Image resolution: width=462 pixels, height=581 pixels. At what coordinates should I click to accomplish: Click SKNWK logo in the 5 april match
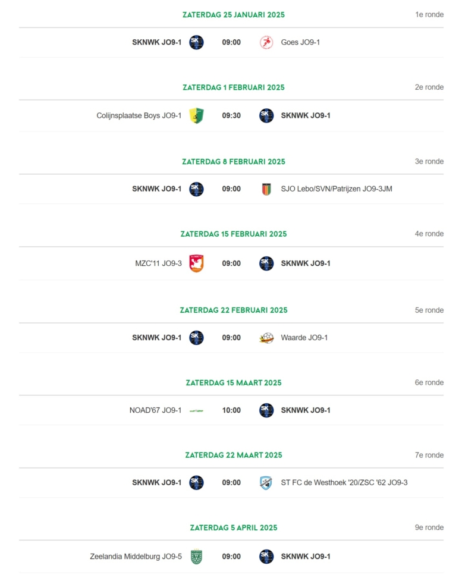pos(266,557)
